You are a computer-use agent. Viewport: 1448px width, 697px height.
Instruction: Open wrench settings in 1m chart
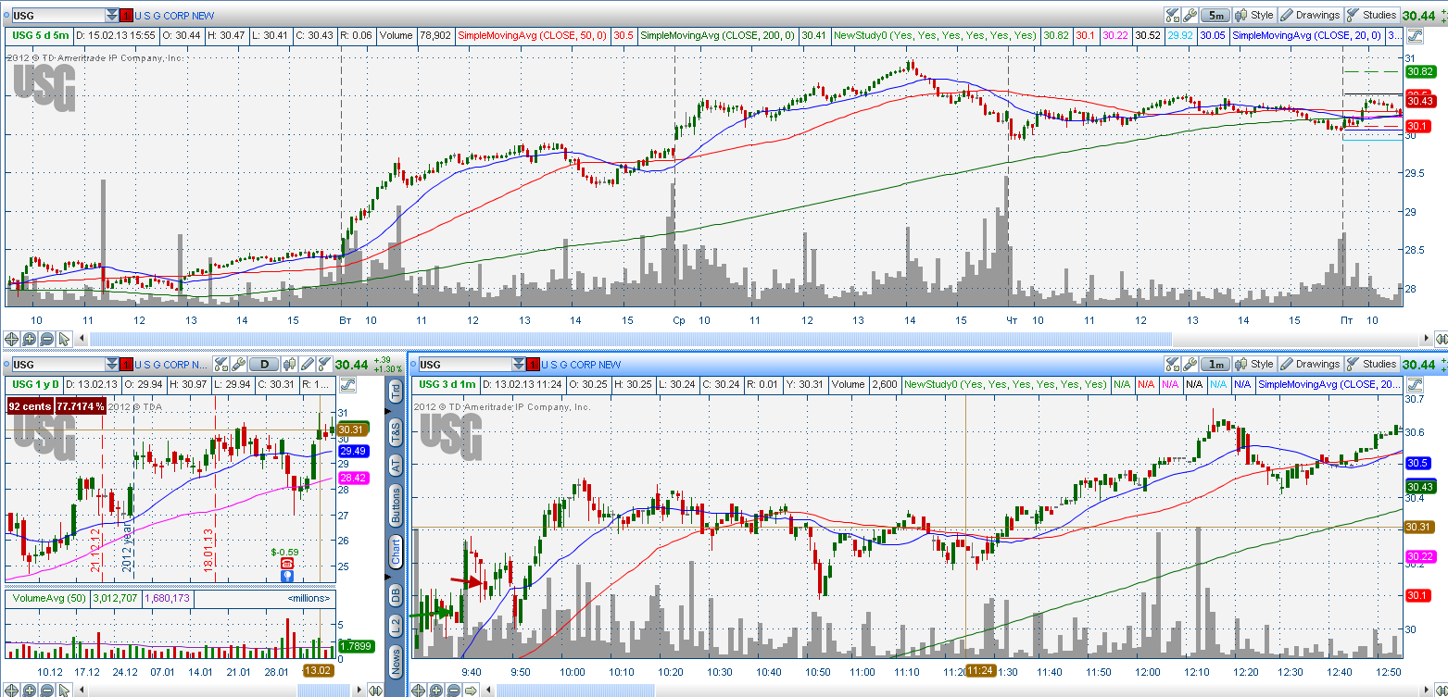(x=1190, y=365)
